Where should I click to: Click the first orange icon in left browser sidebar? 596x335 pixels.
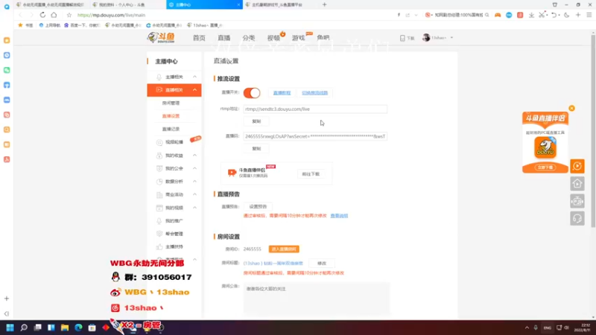pos(7,40)
